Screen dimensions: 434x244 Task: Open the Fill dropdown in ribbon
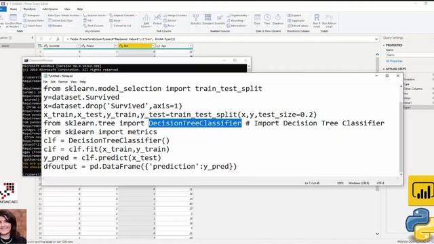88,20
